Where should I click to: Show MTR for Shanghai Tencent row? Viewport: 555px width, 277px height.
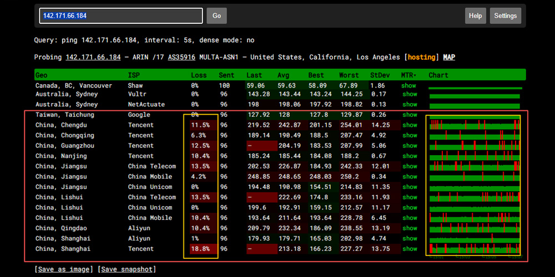click(x=409, y=249)
